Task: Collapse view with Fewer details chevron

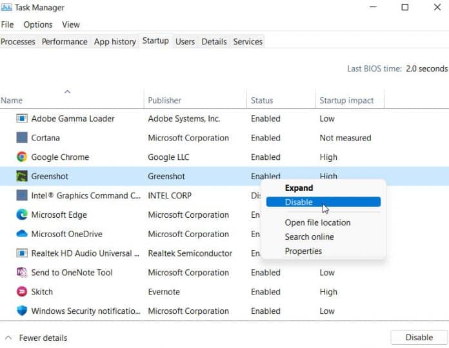Action: pyautogui.click(x=8, y=338)
